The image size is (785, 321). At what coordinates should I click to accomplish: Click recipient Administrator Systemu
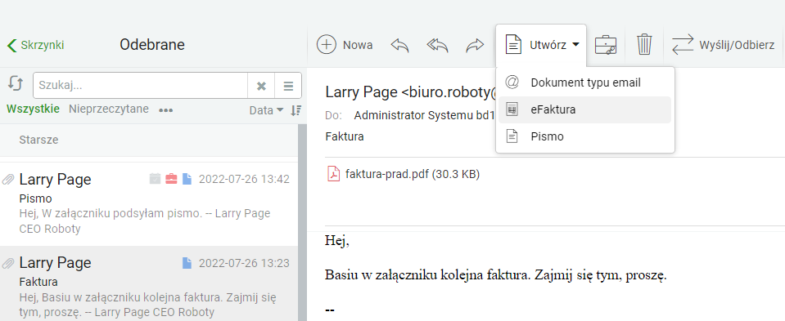pyautogui.click(x=425, y=115)
